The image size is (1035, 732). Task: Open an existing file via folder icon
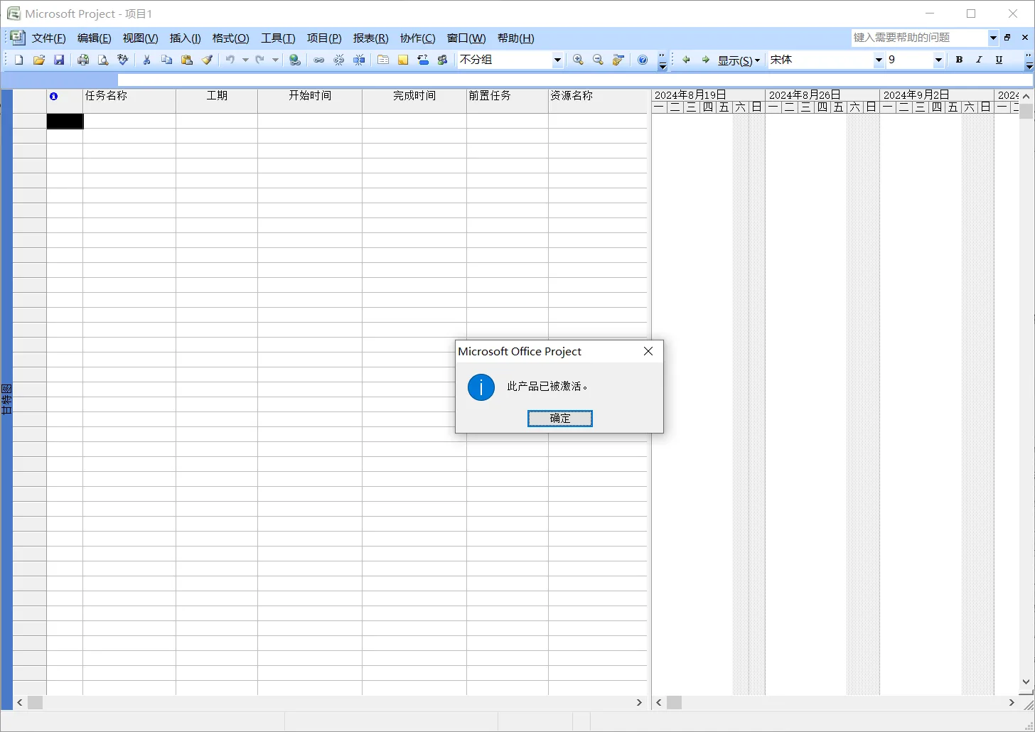coord(39,60)
